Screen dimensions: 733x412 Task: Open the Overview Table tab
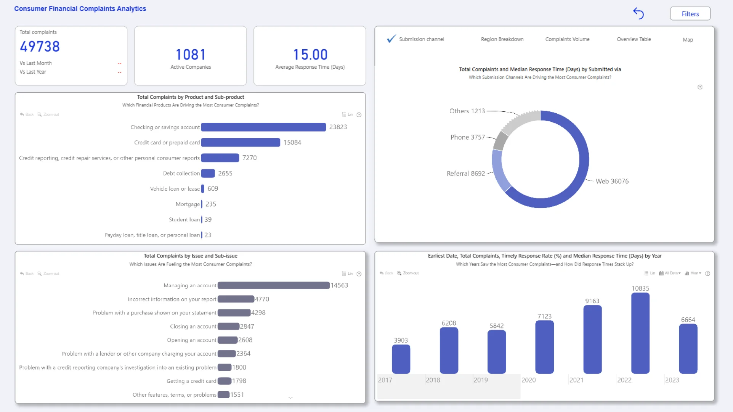pyautogui.click(x=634, y=39)
